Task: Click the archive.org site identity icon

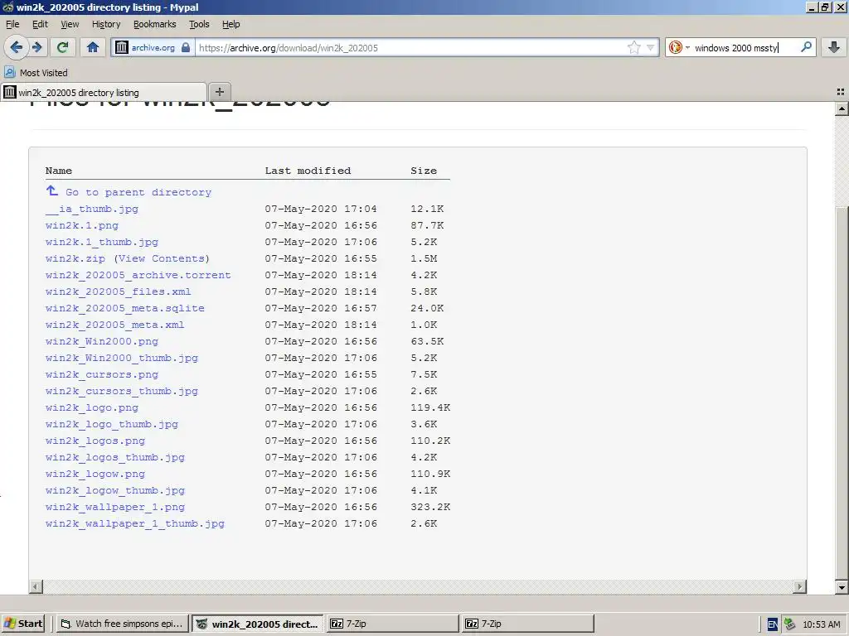Action: pos(122,47)
